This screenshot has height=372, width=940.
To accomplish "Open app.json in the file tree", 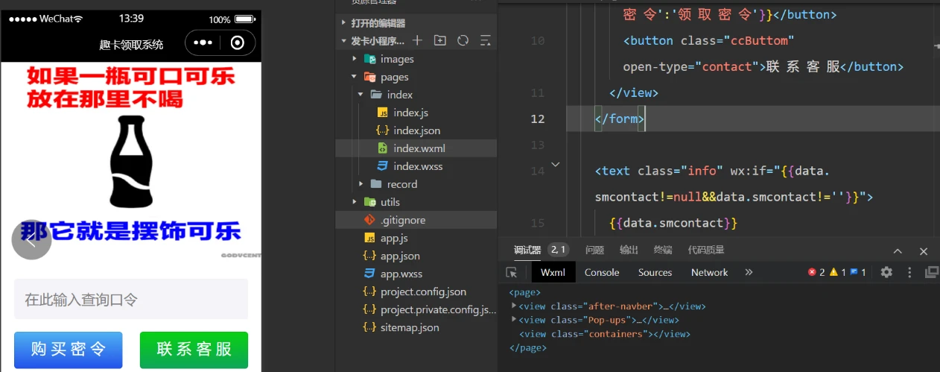I will (x=400, y=256).
